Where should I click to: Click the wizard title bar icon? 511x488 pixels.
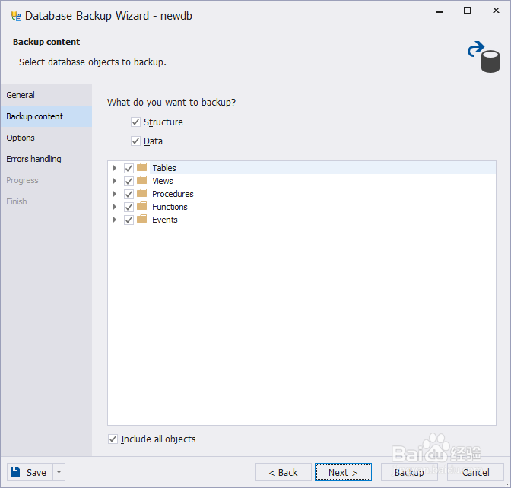point(16,16)
